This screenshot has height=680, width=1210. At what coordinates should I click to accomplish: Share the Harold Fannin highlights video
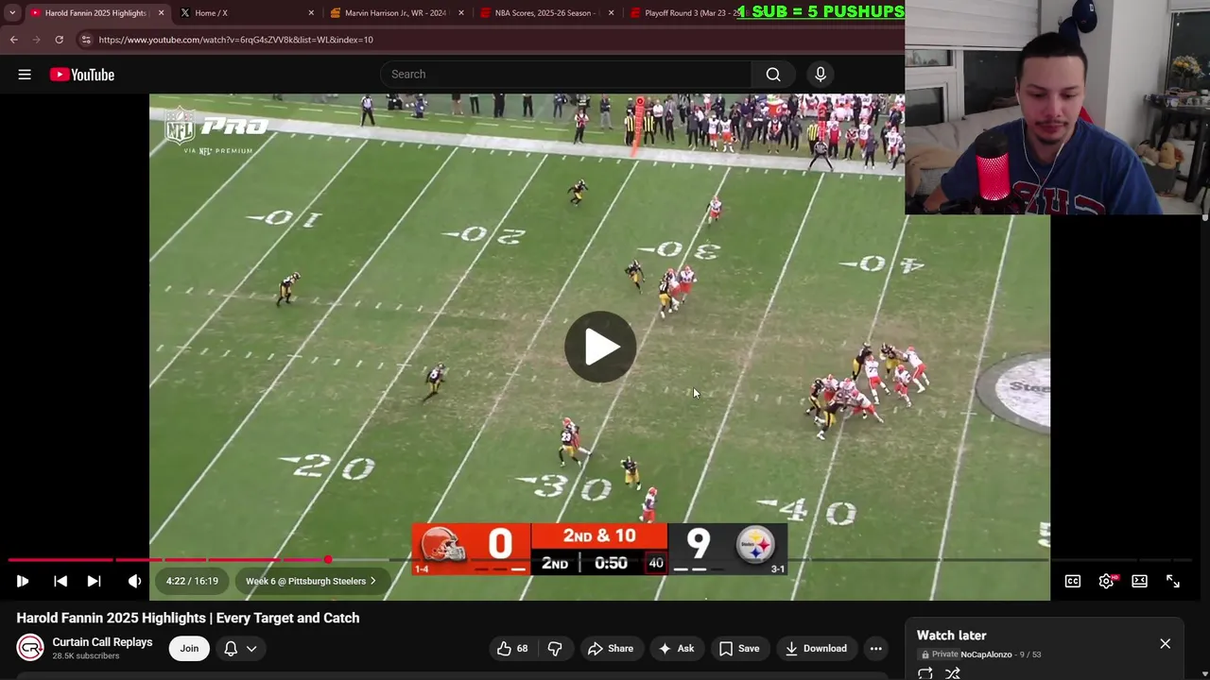click(x=611, y=648)
